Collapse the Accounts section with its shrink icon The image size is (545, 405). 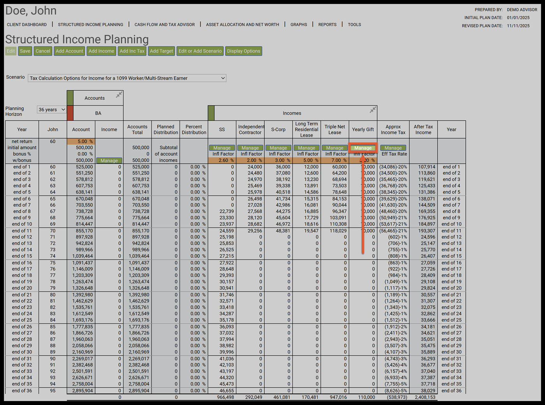pyautogui.click(x=119, y=95)
